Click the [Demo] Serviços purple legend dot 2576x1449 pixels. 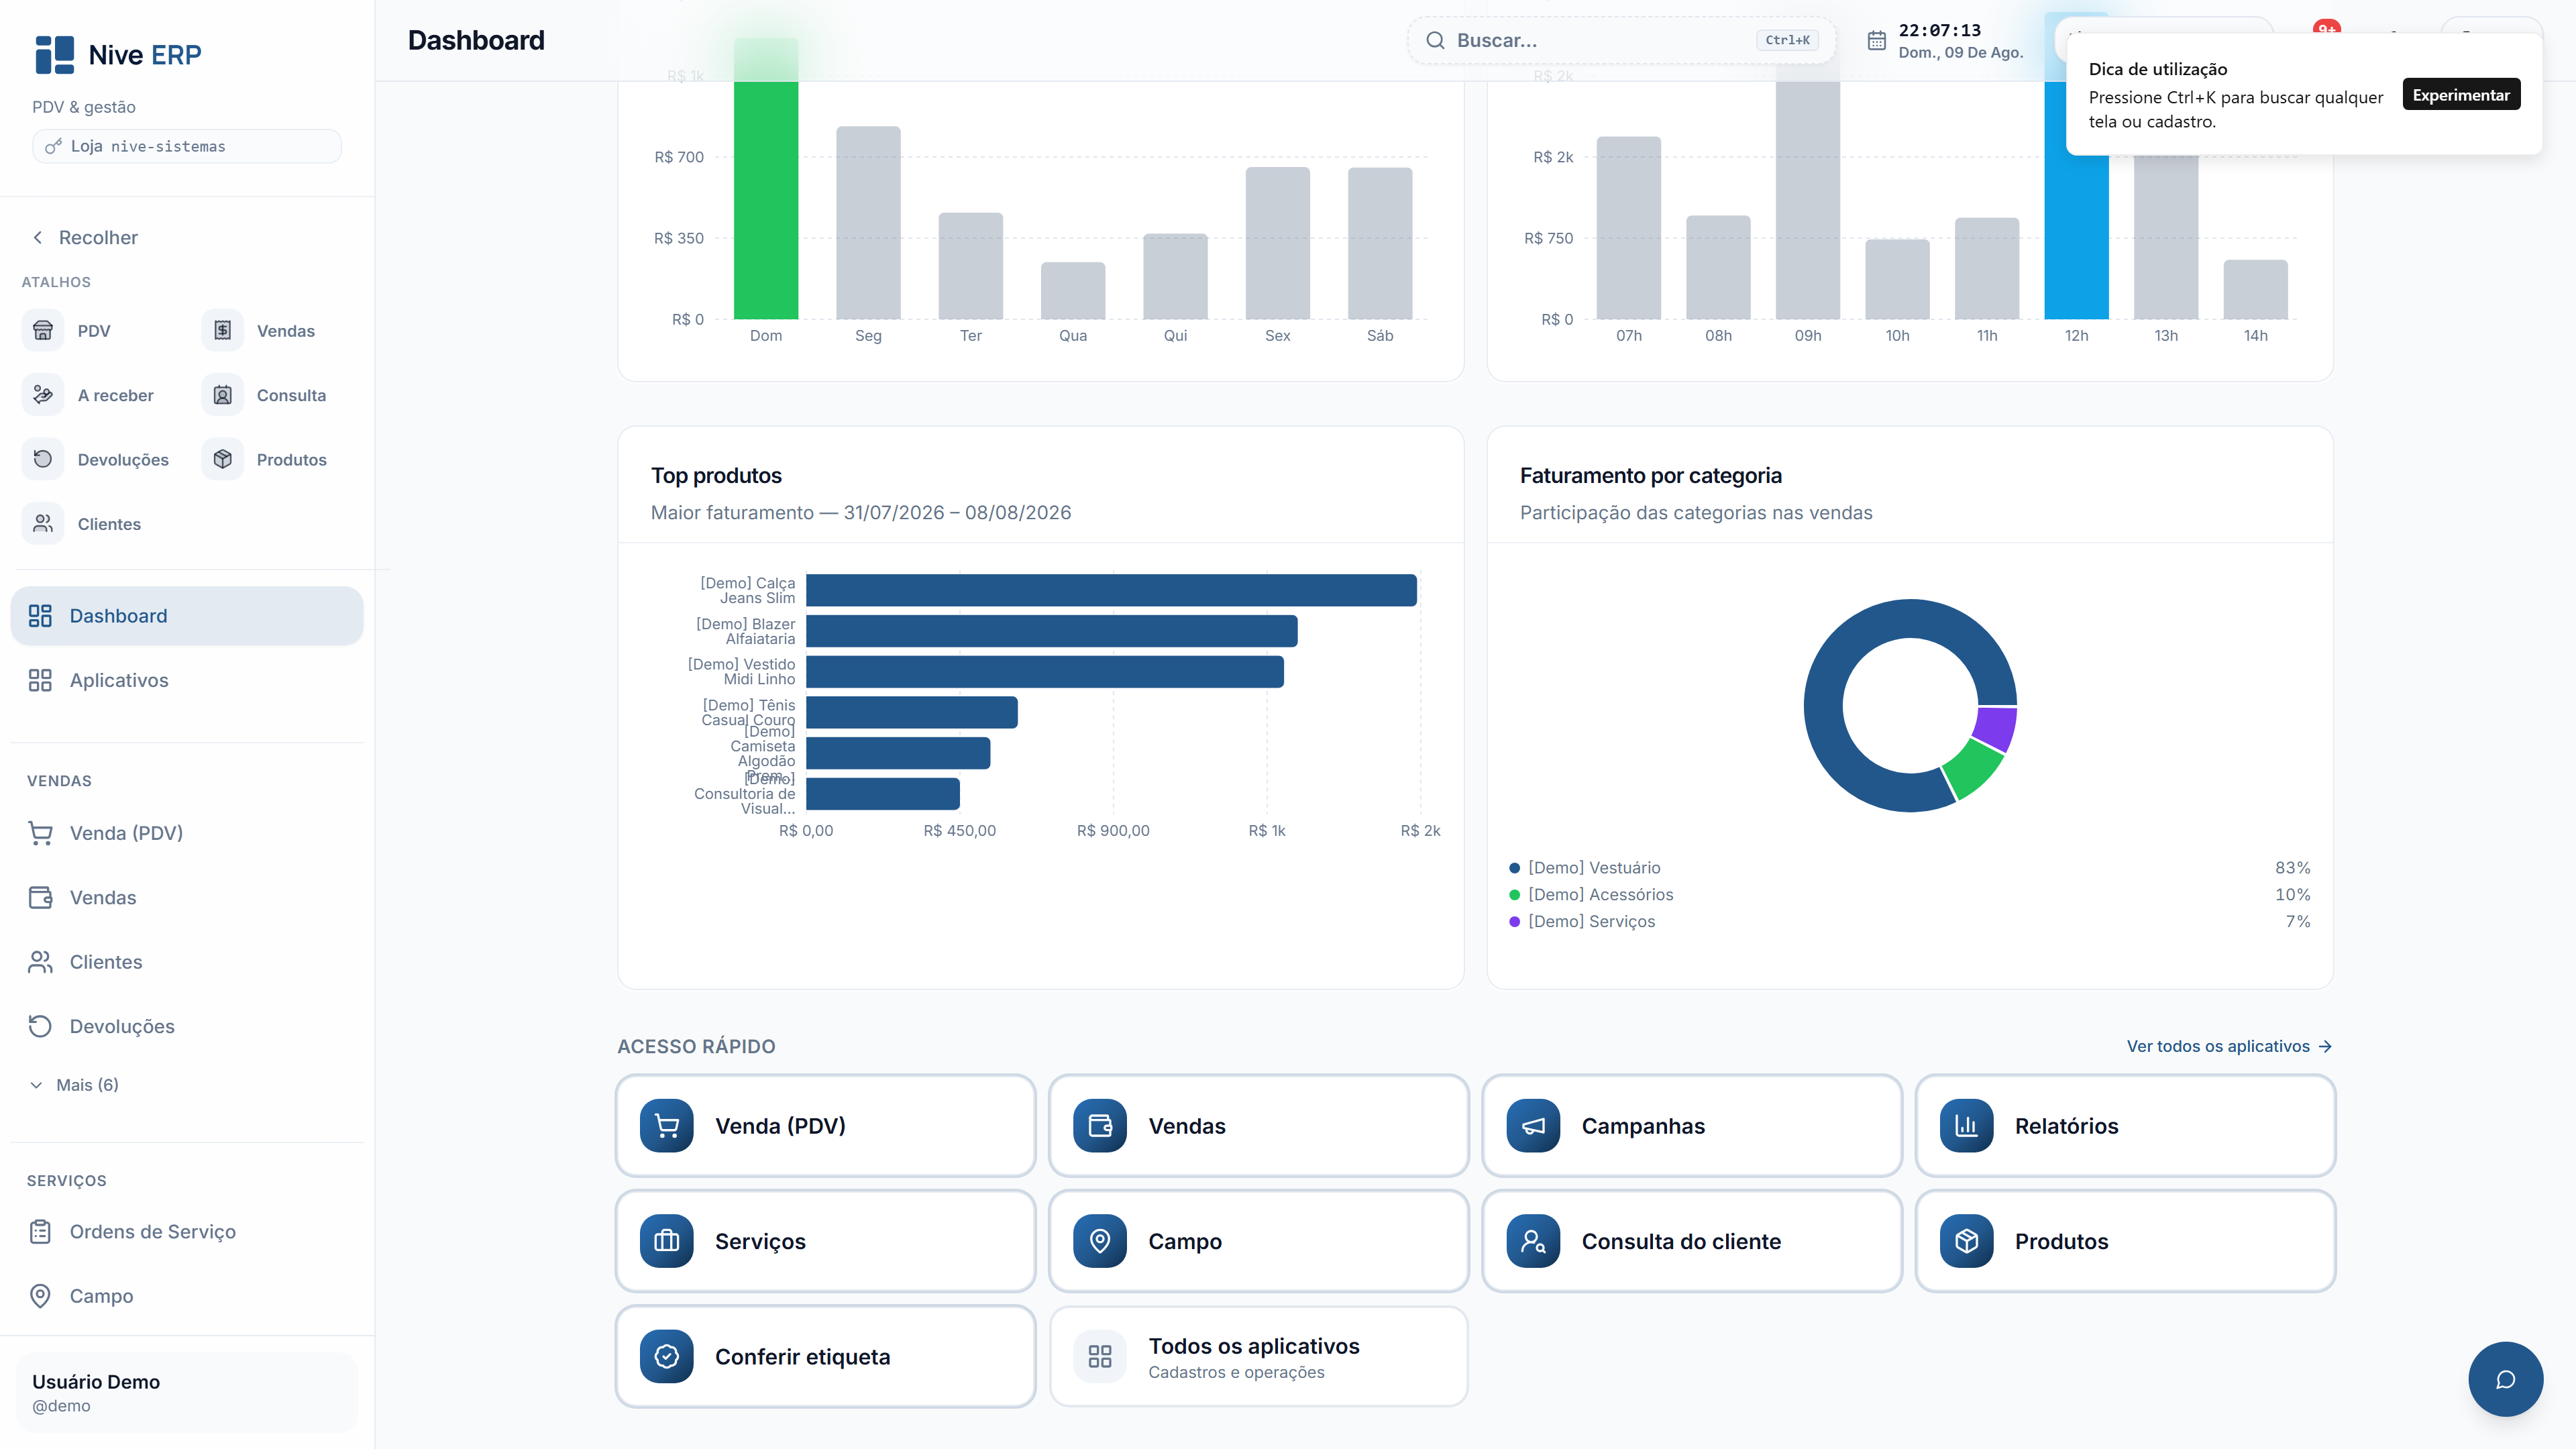coord(1515,922)
